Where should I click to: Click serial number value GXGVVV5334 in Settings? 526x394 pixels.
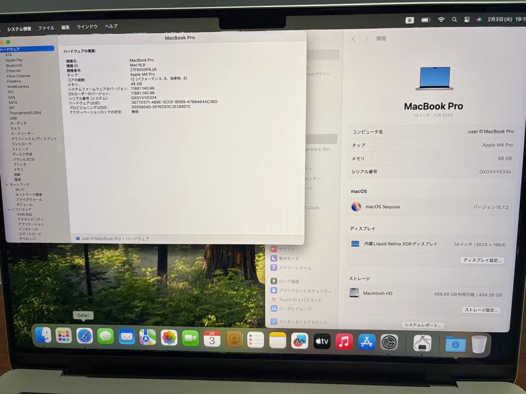pos(495,172)
